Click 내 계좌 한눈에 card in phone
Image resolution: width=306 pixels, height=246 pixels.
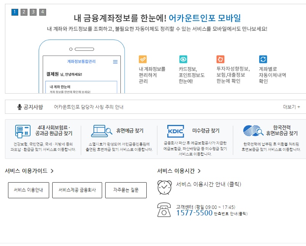click(81, 87)
